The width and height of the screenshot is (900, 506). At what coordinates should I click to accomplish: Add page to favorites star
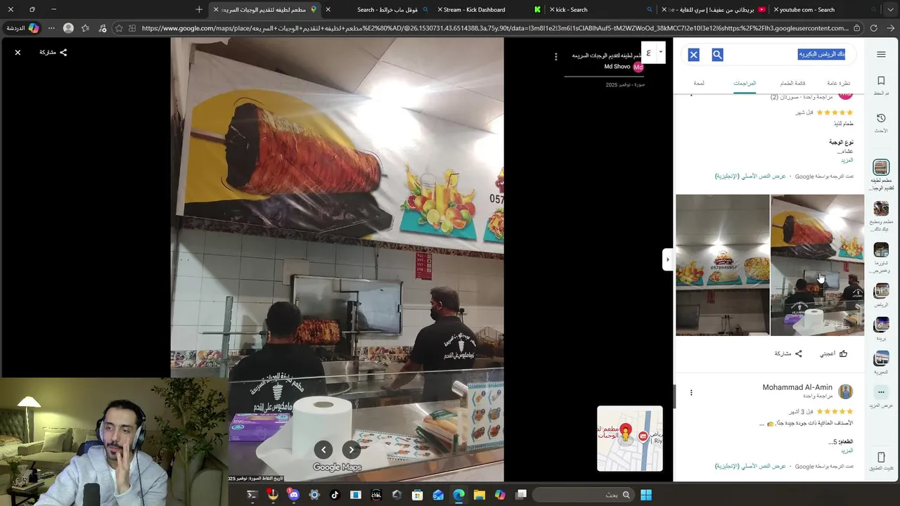click(x=119, y=28)
